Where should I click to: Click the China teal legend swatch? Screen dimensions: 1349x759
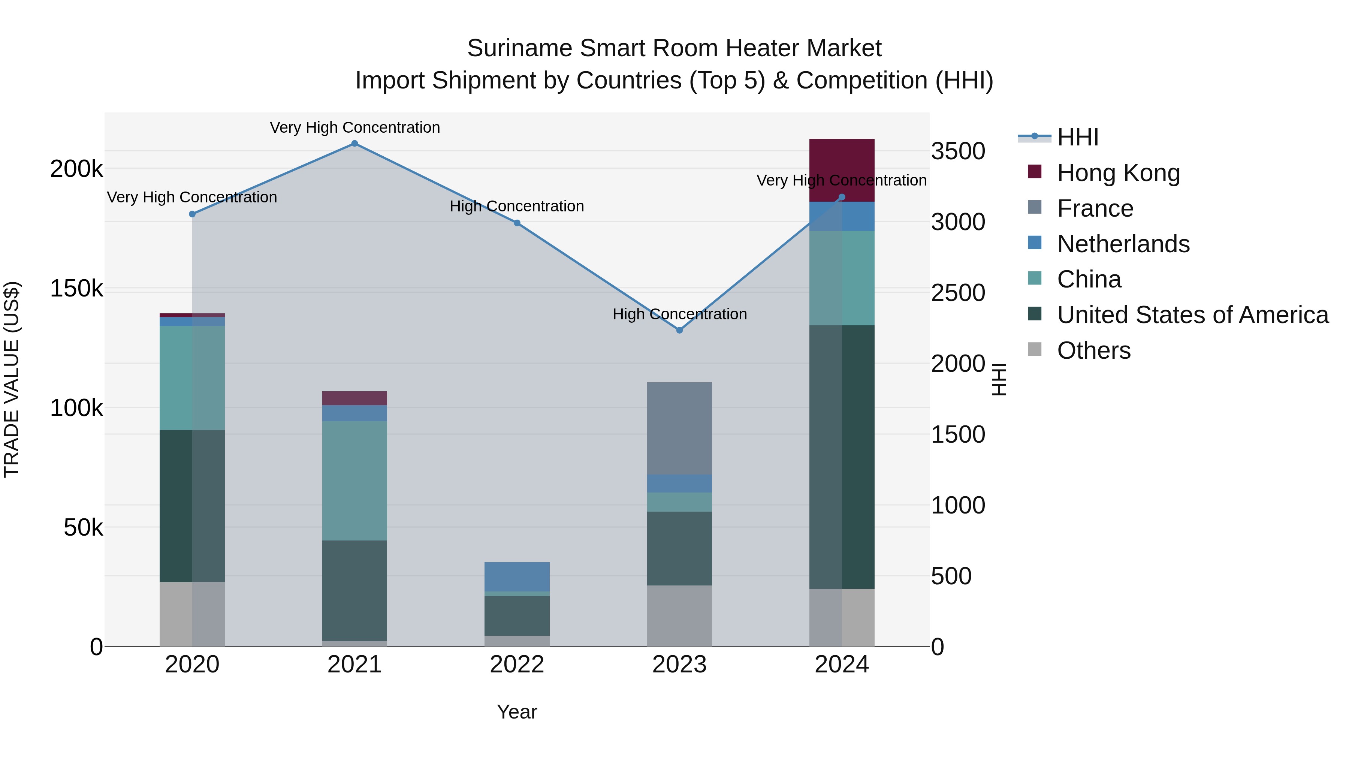tap(1035, 278)
